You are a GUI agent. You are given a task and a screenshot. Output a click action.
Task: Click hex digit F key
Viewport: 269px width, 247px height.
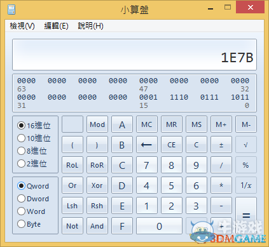click(x=122, y=226)
